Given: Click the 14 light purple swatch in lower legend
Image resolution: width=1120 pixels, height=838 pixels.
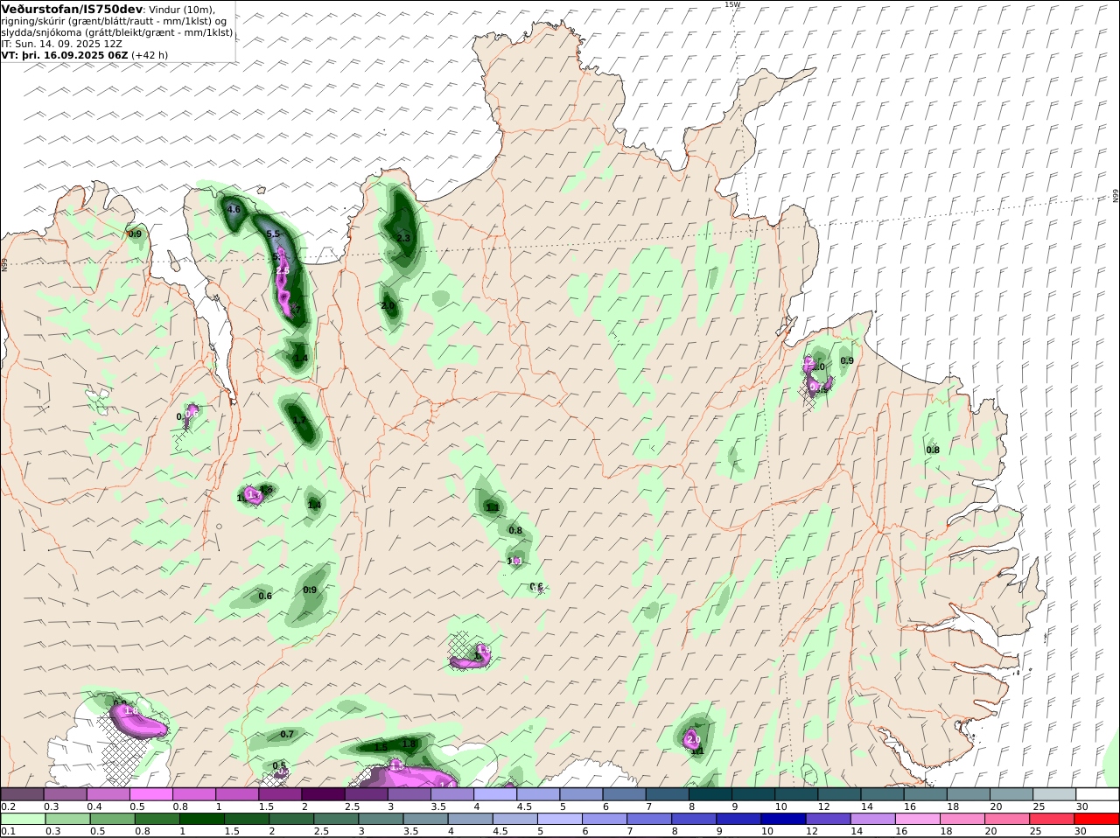Looking at the screenshot, I should 873,820.
